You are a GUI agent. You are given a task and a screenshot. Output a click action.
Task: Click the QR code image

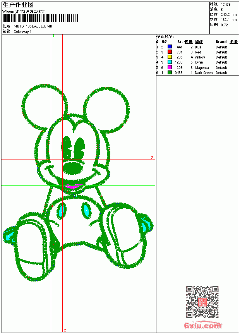pos(202,302)
